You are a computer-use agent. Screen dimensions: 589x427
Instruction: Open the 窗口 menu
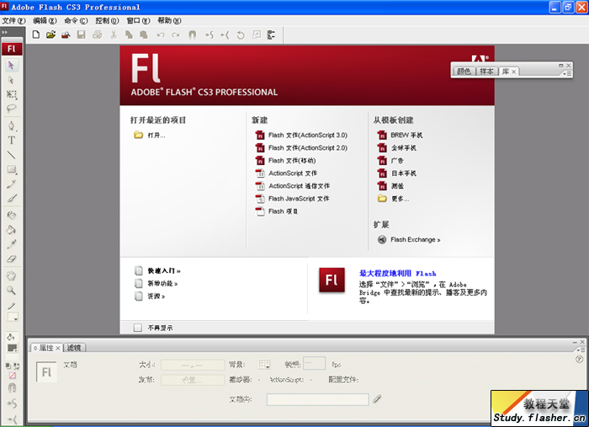click(138, 21)
